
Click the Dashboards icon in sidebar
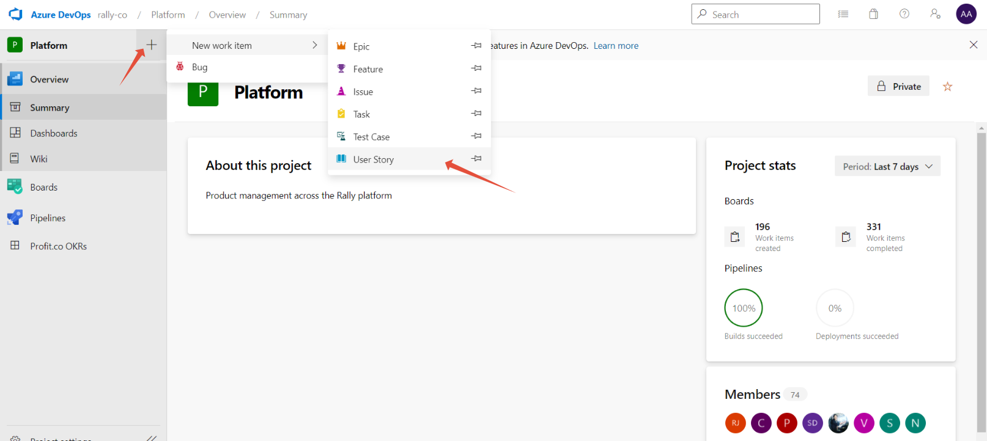(15, 133)
